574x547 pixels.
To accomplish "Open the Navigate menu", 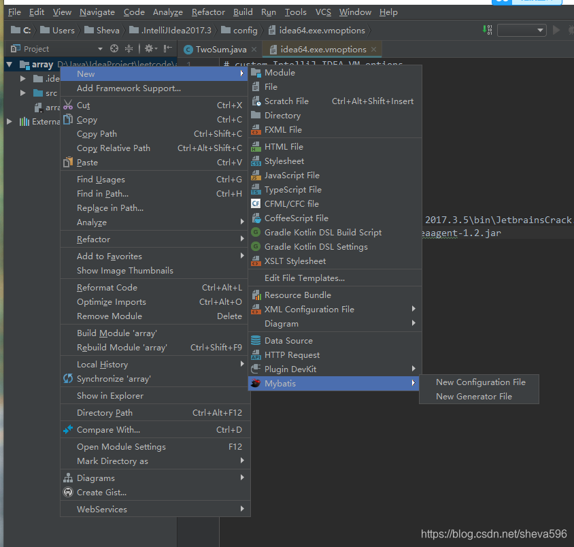I will [97, 12].
